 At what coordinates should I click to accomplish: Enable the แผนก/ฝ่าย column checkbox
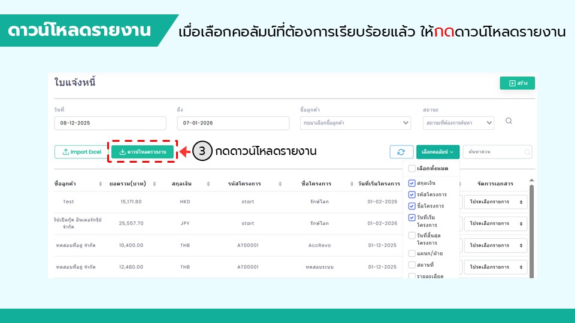(x=412, y=254)
